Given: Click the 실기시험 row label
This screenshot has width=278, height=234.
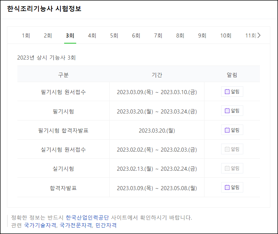Looking at the screenshot, I should [63, 169].
